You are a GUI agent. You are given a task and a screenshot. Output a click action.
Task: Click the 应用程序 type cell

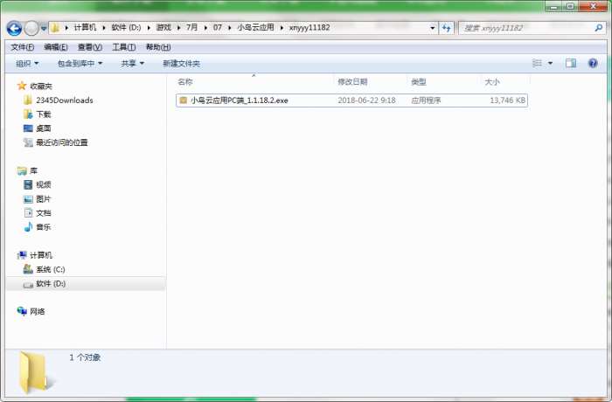point(426,100)
